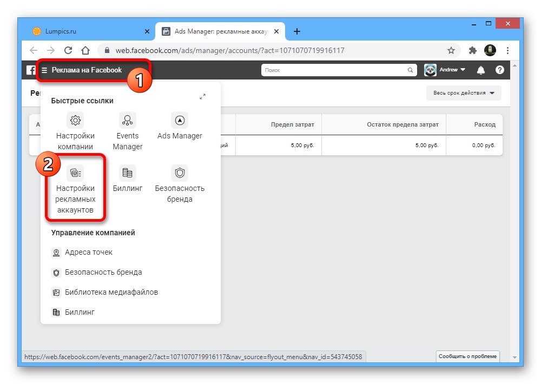541x384 pixels.
Task: Open Chrome three-dot menu
Action: [507, 51]
